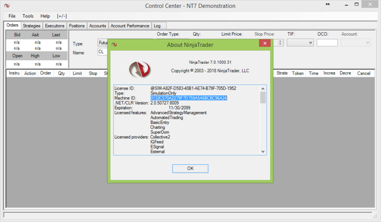Expand the Account dropdown
381x222 pixels.
(x=356, y=43)
